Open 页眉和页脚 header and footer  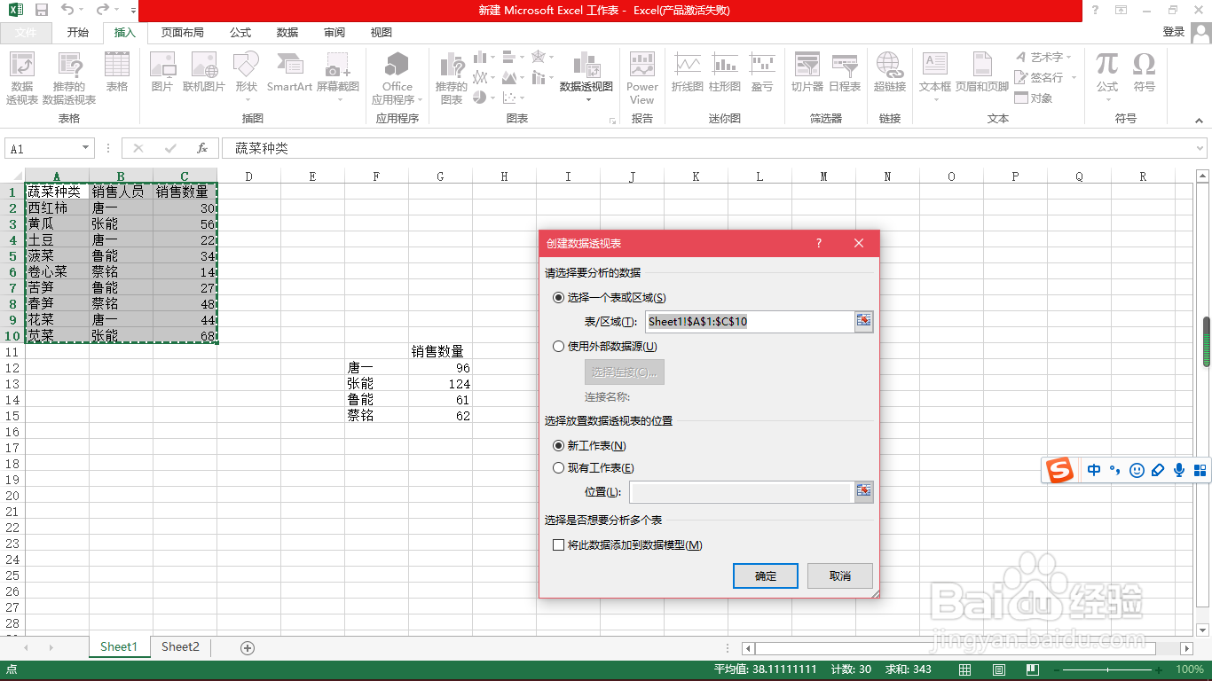982,73
